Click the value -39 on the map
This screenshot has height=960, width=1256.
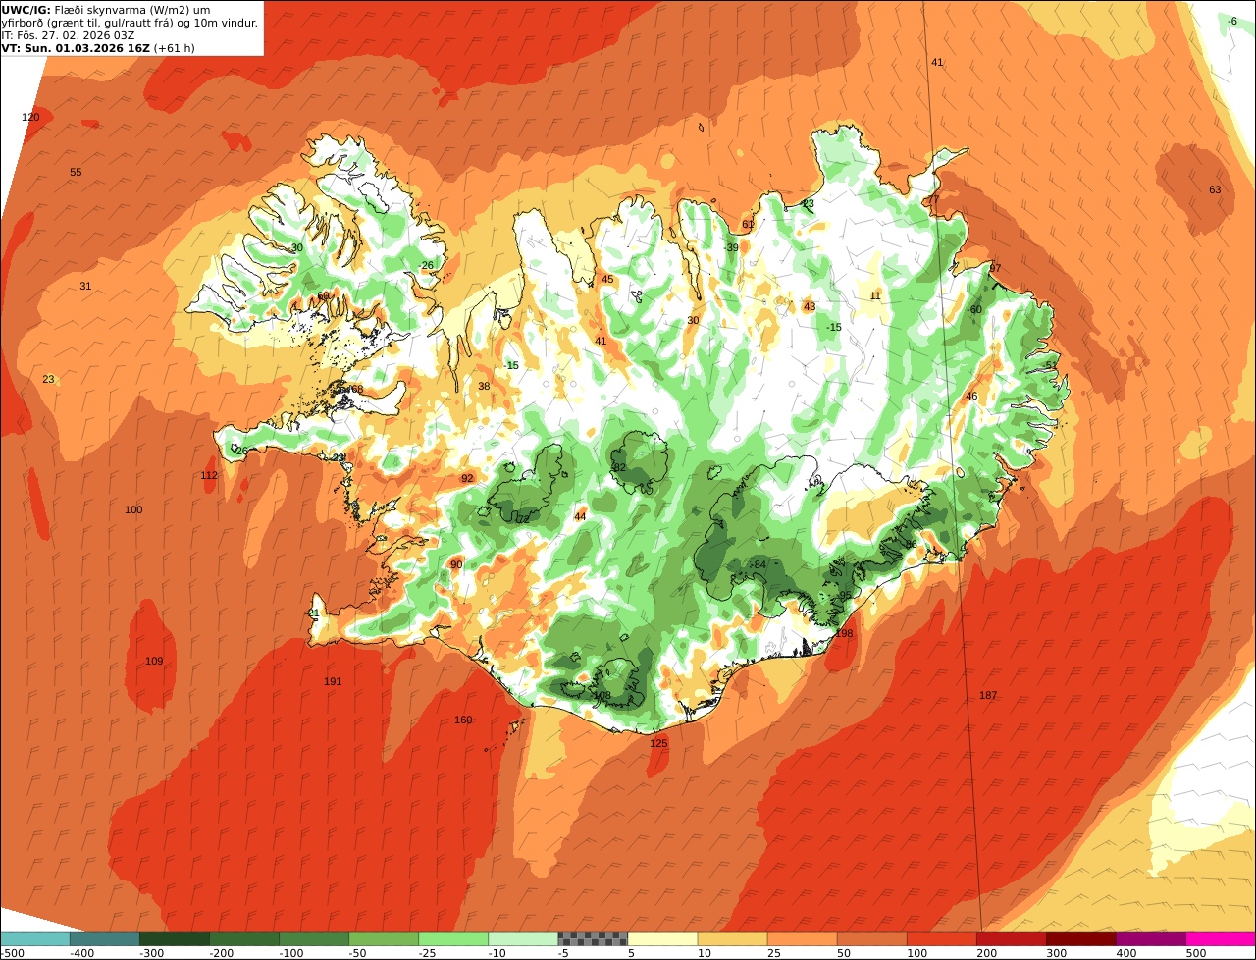[730, 247]
